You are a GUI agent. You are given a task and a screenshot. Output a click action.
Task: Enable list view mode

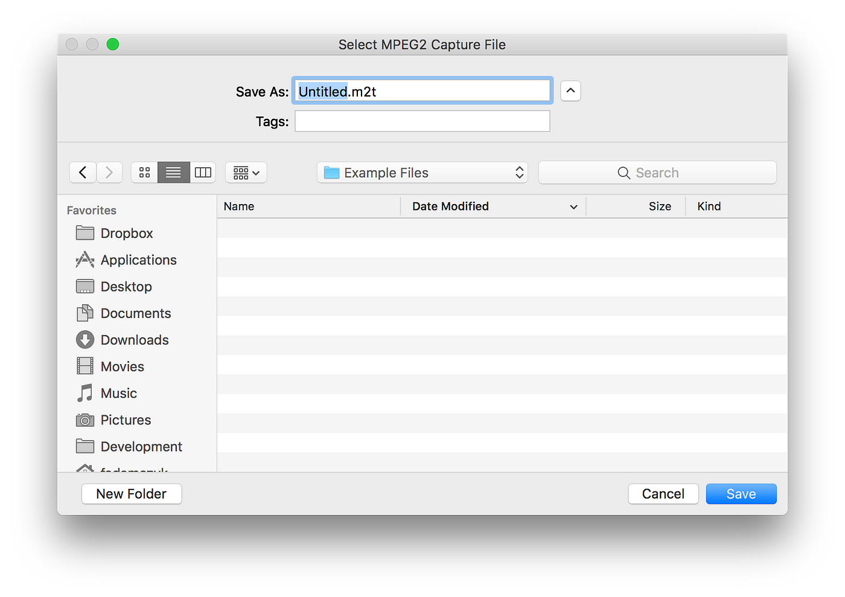click(173, 172)
